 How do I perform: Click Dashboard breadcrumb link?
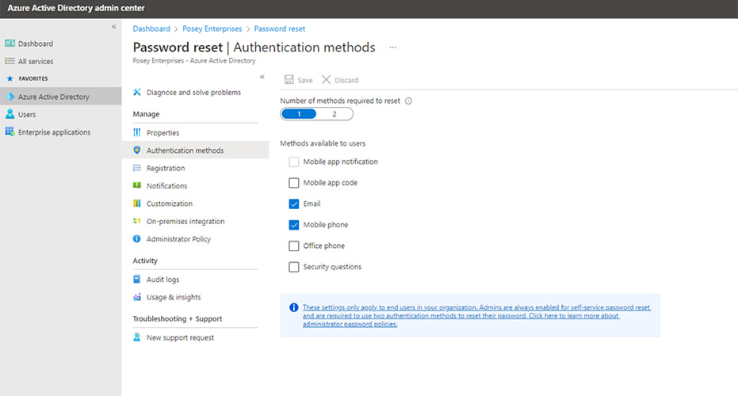151,29
